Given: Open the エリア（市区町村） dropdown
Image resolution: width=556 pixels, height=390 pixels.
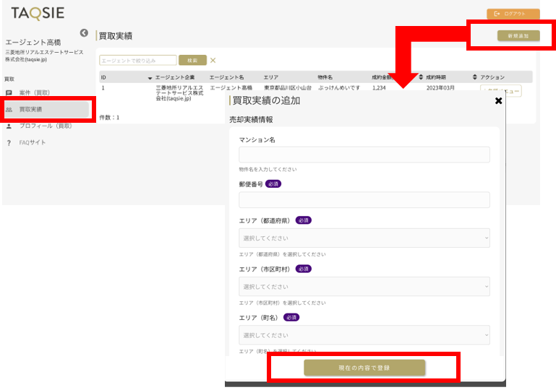Looking at the screenshot, I should [x=364, y=287].
